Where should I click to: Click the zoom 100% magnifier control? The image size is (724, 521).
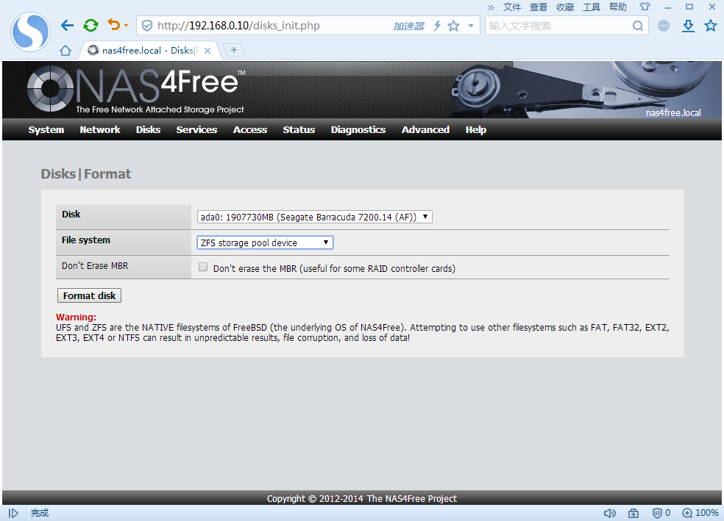(x=700, y=513)
